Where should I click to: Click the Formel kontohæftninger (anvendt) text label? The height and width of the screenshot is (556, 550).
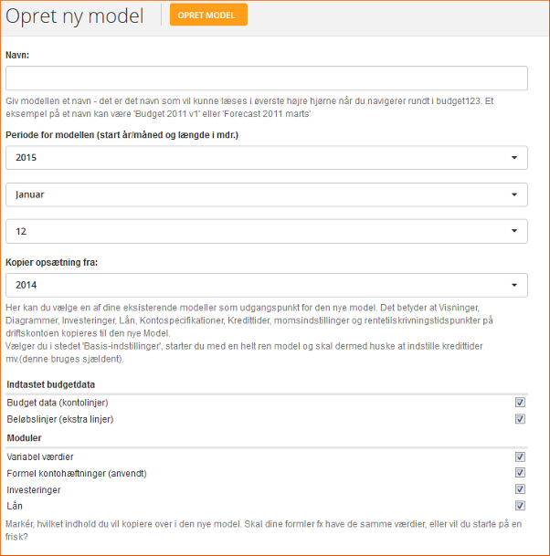(77, 473)
